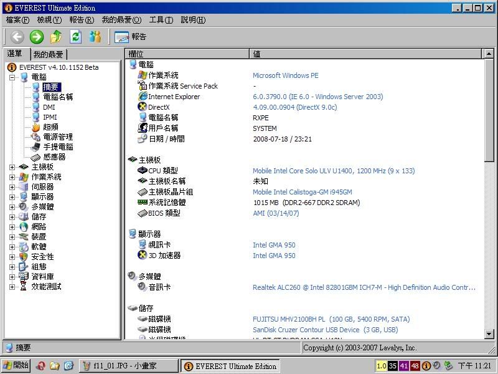This screenshot has height=374, width=498.
Task: Click the 系統記憶體 row
Action: (x=304, y=203)
